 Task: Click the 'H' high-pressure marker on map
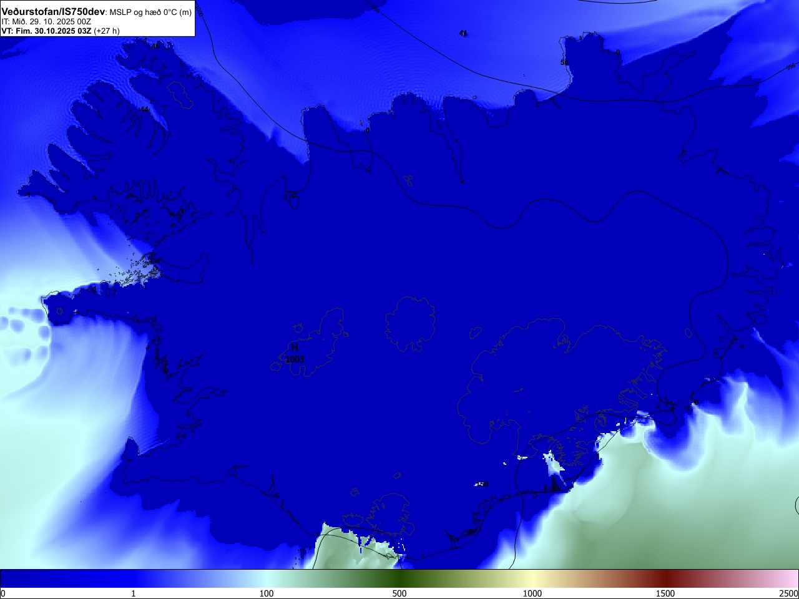[295, 348]
